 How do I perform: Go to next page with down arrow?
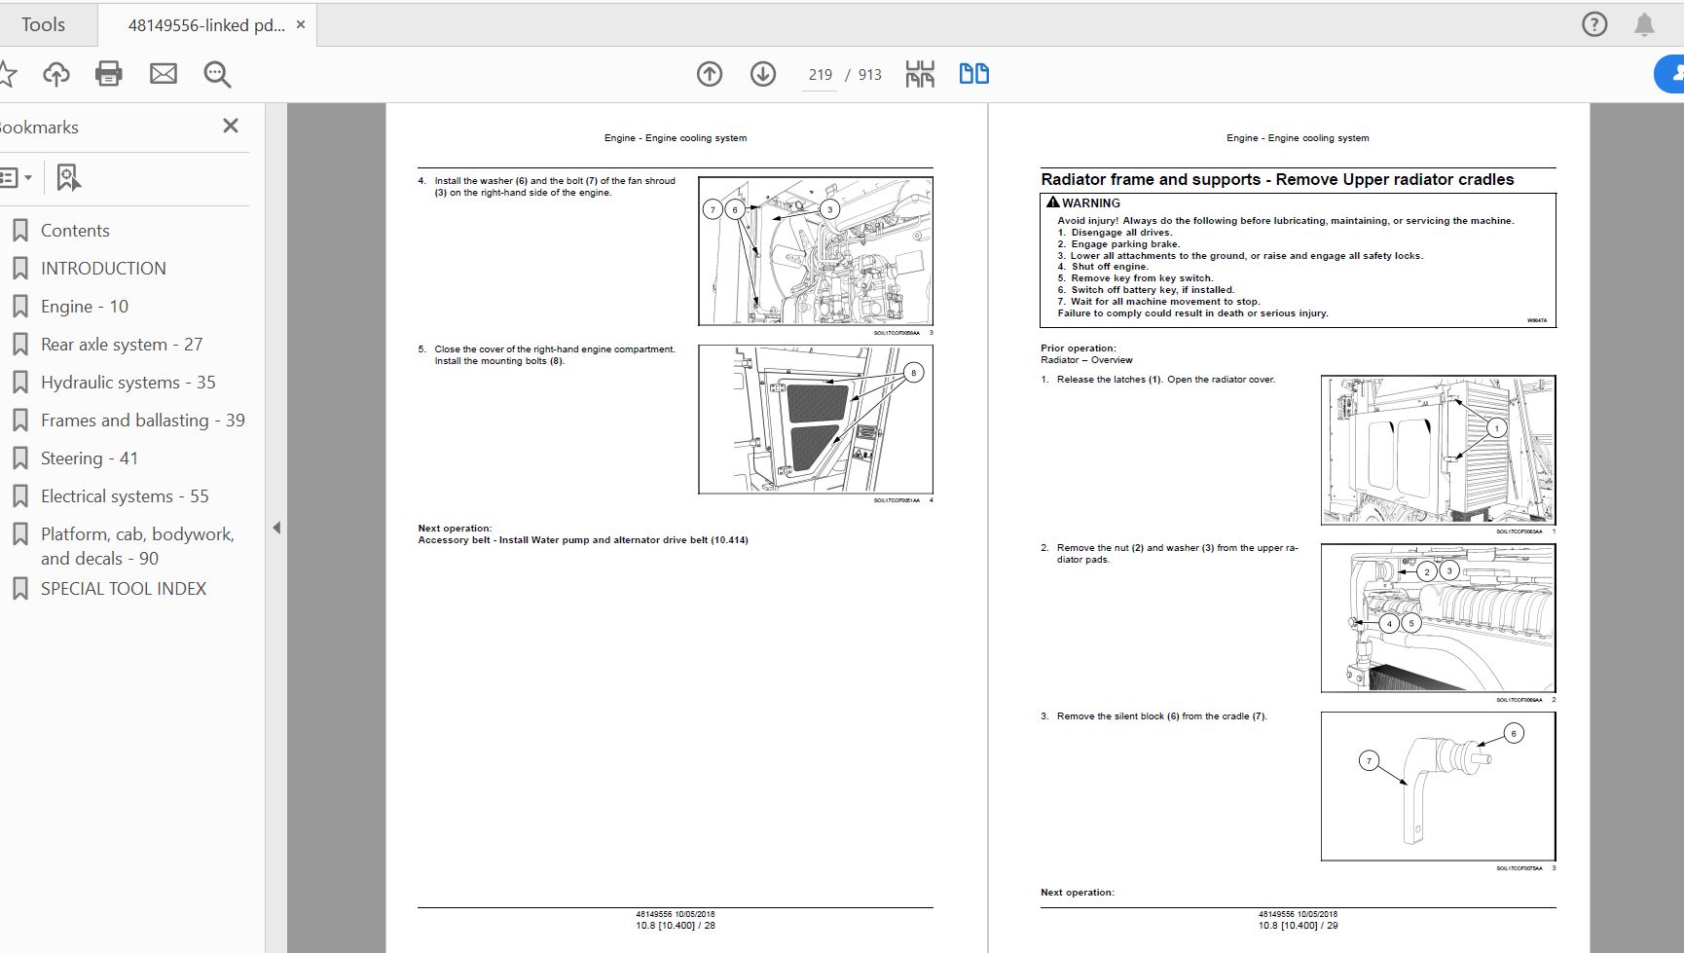[763, 74]
